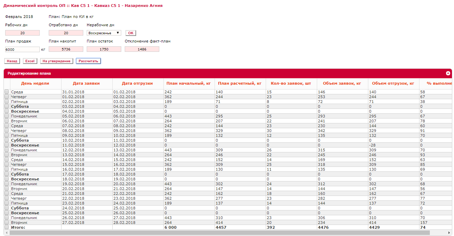Screen dimensions: 454x236
Task: Toggle the Итого row checkbox
Action: coord(7,227)
